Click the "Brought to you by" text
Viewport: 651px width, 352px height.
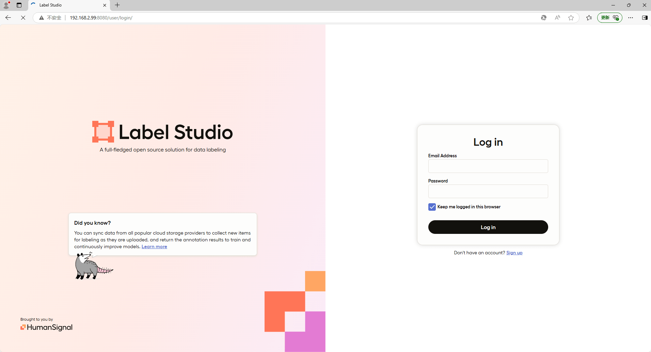[37, 319]
